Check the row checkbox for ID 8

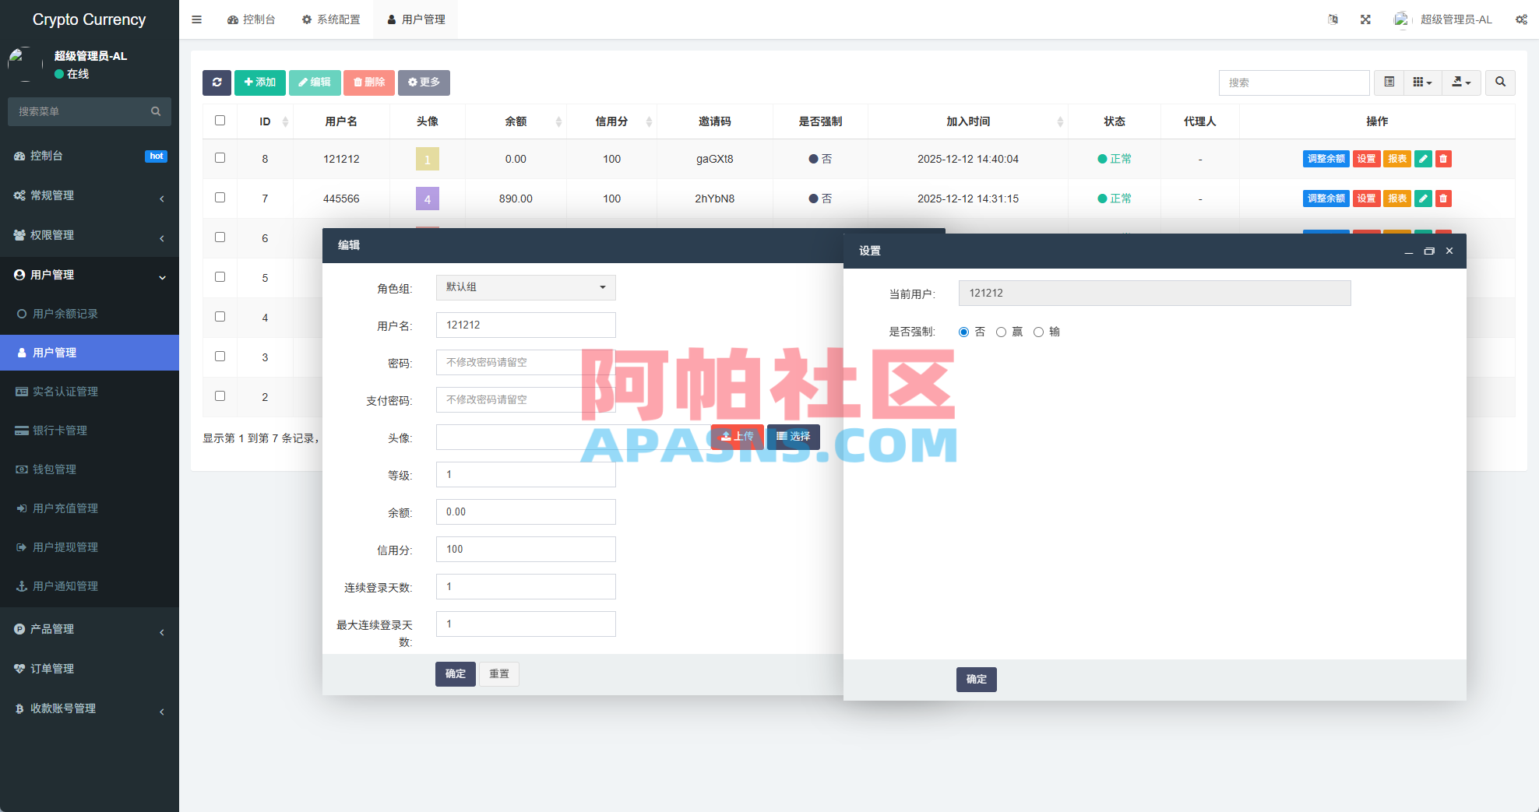[x=220, y=158]
